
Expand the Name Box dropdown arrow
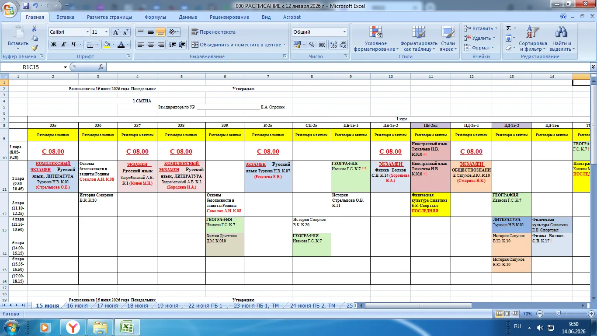click(65, 67)
